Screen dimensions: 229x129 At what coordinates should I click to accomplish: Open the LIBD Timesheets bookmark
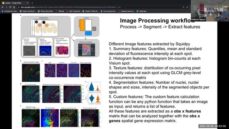pyautogui.click(x=73, y=11)
